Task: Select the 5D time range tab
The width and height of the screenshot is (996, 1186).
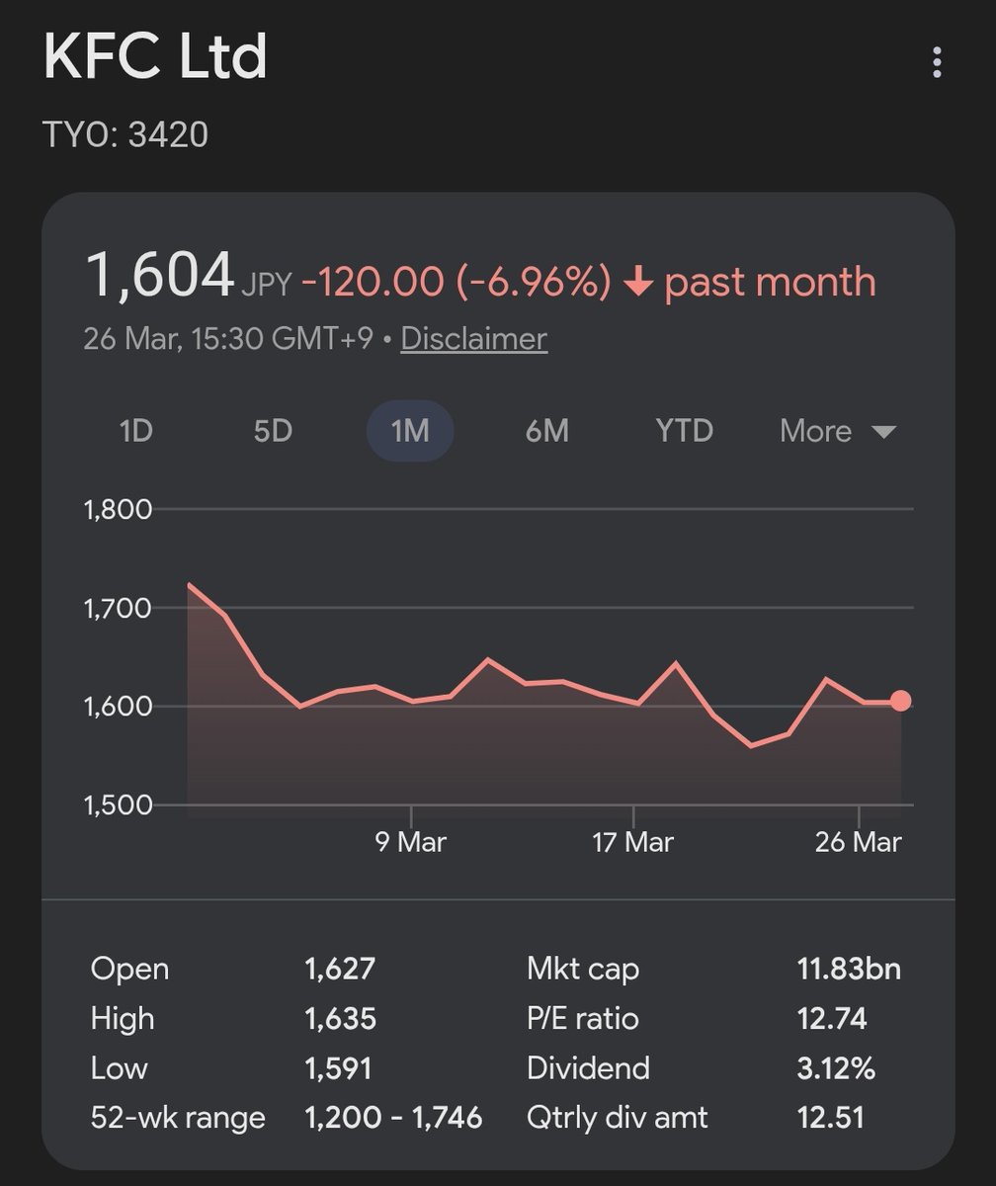Action: [273, 432]
